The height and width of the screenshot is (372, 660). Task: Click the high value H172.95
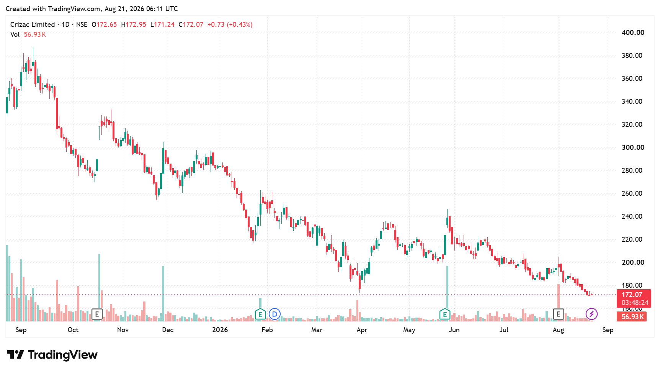(134, 25)
